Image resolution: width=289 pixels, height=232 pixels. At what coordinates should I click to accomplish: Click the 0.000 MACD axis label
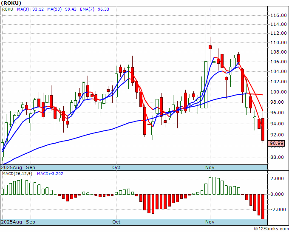(x=277, y=194)
